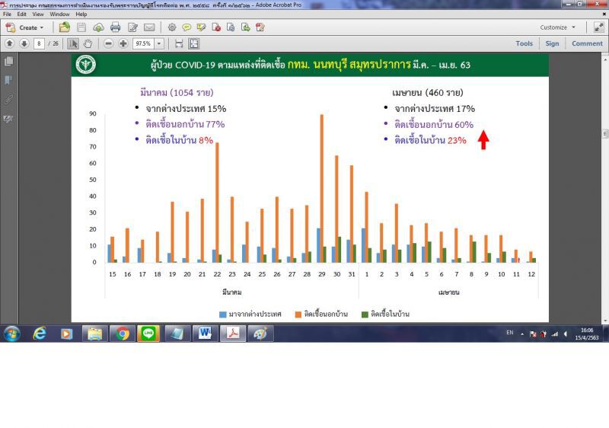Click the cloud upload icon
609x428 pixels.
coord(98,27)
